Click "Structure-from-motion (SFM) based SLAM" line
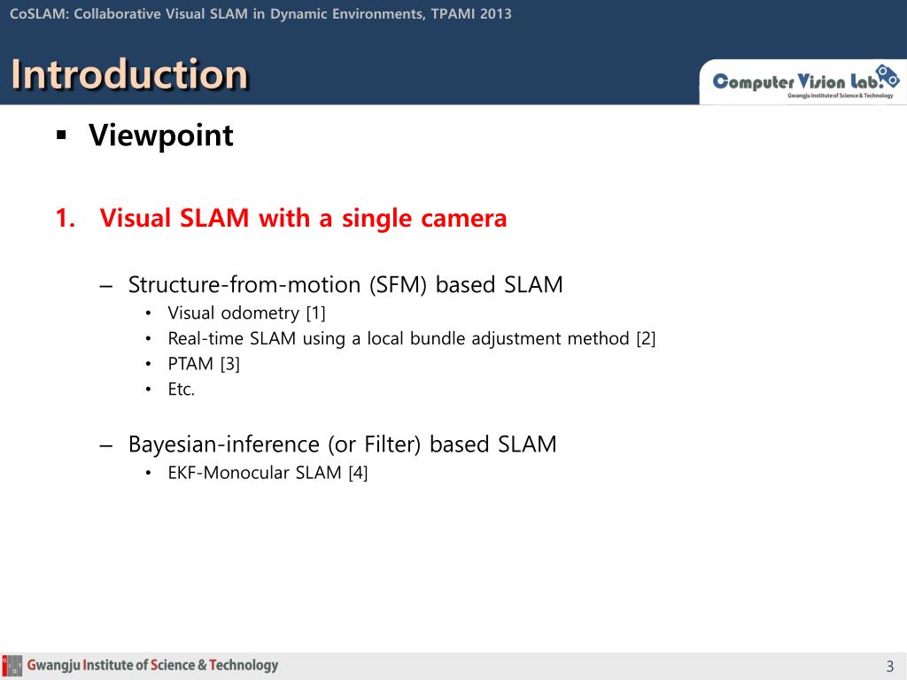The width and height of the screenshot is (907, 680). click(345, 284)
